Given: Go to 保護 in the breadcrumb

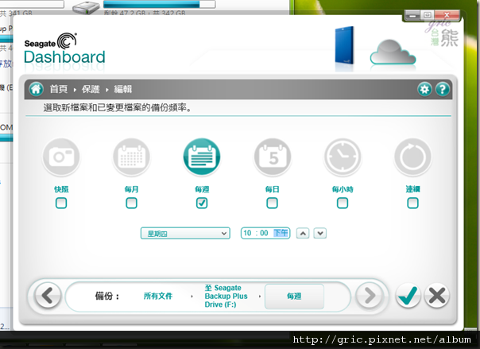Looking at the screenshot, I should click(x=91, y=89).
